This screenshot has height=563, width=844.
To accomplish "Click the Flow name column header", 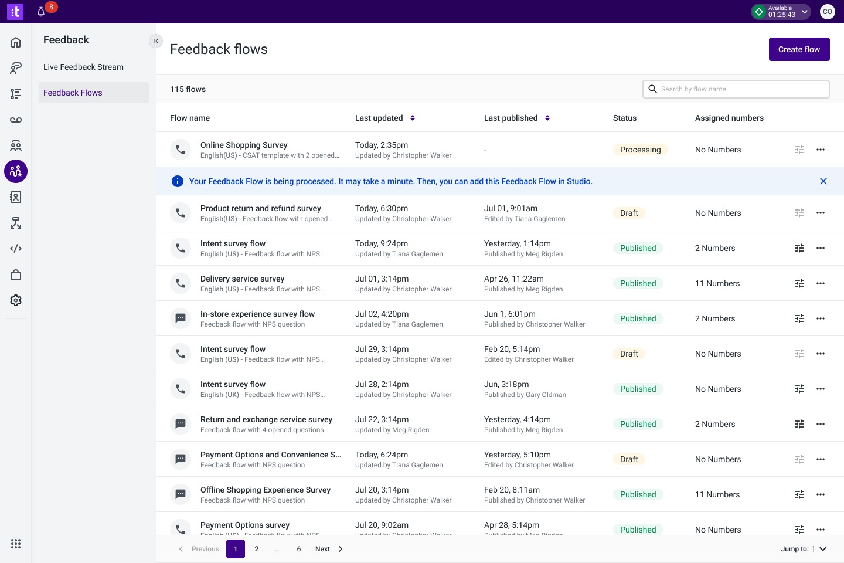I will point(190,118).
